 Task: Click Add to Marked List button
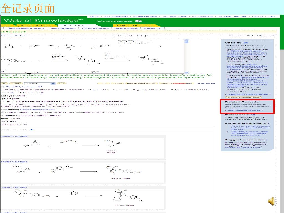(x=141, y=83)
